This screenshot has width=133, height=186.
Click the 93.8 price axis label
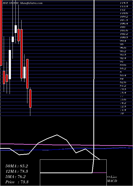click(123, 55)
